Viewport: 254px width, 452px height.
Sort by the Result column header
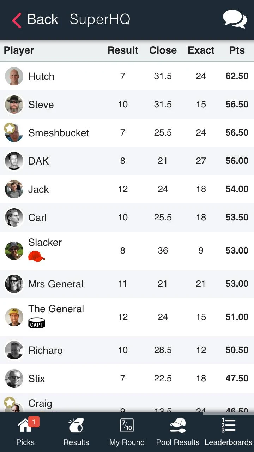coord(123,50)
